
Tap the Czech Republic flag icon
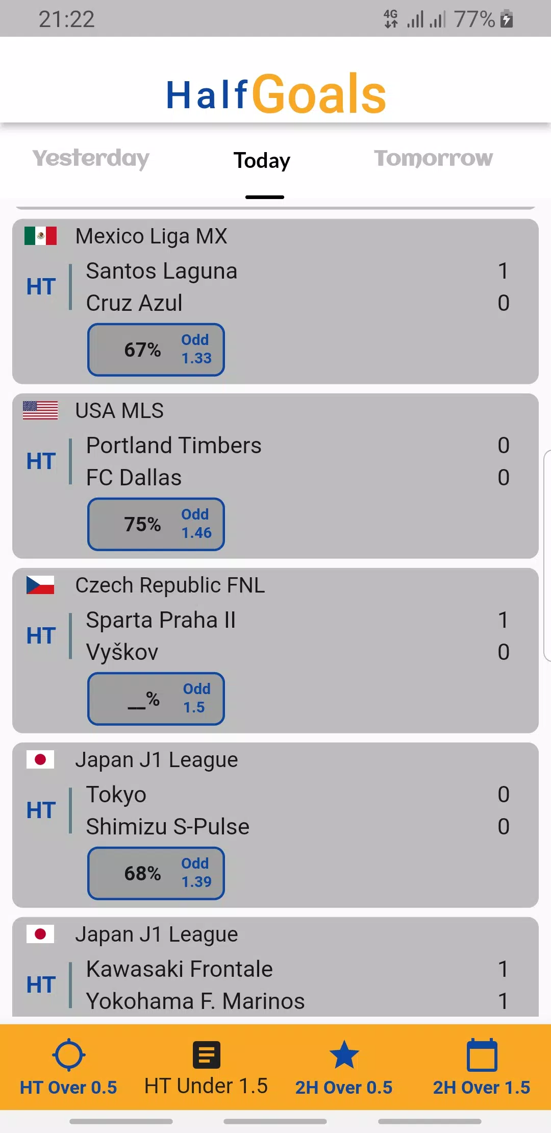40,585
